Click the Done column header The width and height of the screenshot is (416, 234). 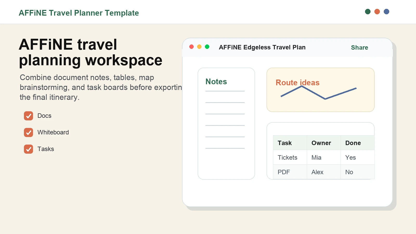pyautogui.click(x=357, y=143)
